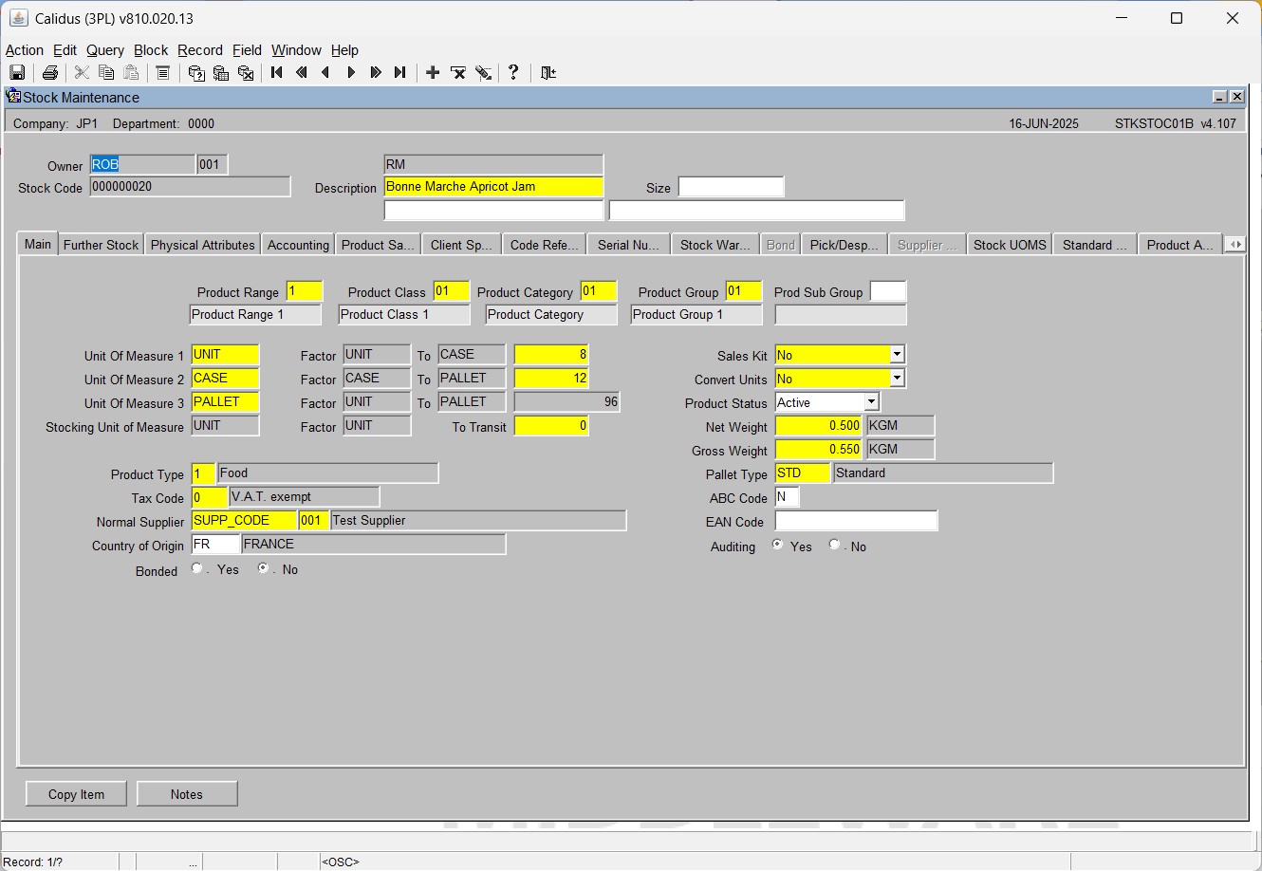Open help via question mark icon
This screenshot has height=871, width=1262.
[x=513, y=72]
